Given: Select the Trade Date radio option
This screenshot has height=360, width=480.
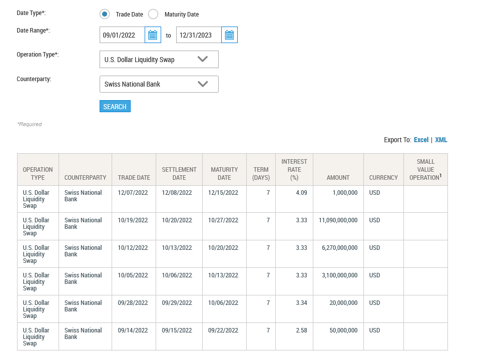Looking at the screenshot, I should coord(105,14).
